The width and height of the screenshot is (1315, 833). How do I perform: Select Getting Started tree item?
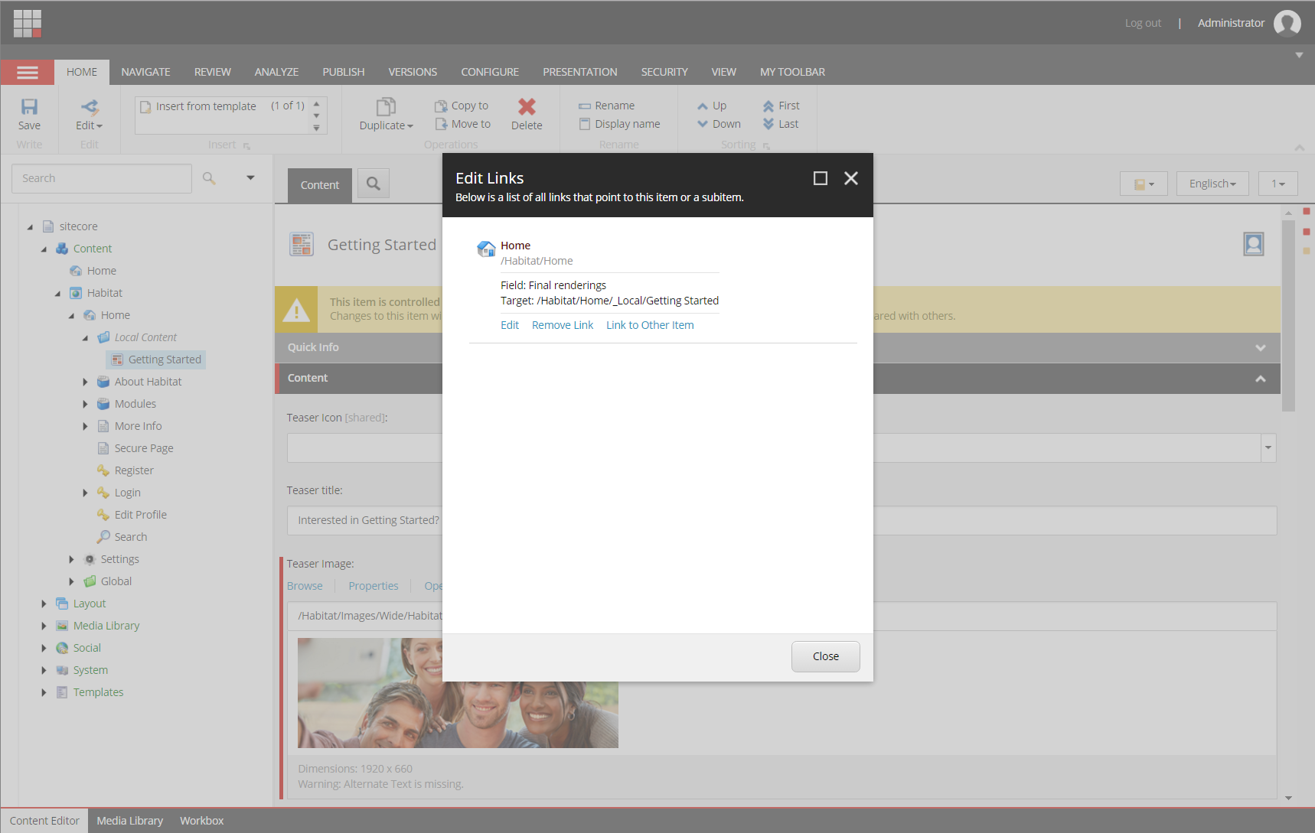click(156, 360)
